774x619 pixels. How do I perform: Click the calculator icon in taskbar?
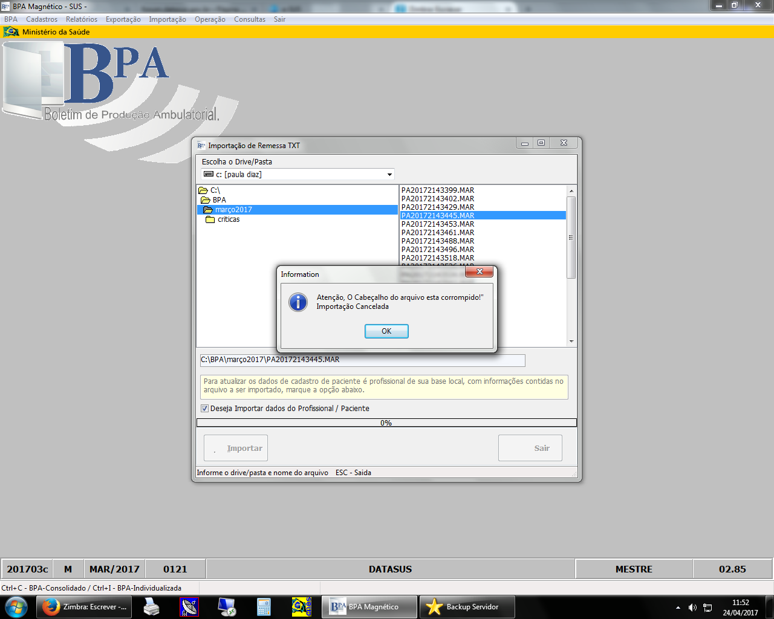(264, 607)
